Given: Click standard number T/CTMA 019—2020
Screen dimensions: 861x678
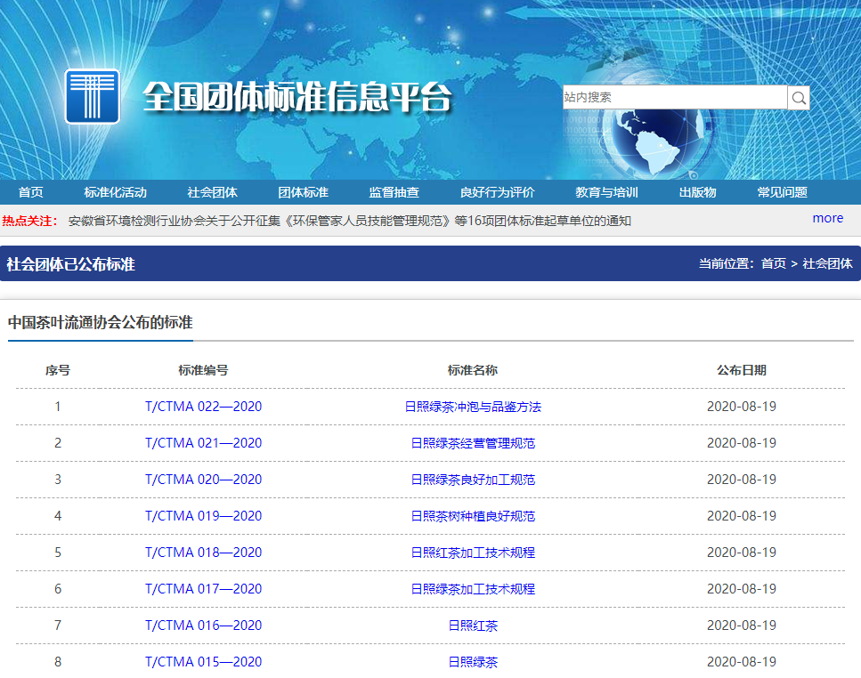Looking at the screenshot, I should [x=203, y=516].
